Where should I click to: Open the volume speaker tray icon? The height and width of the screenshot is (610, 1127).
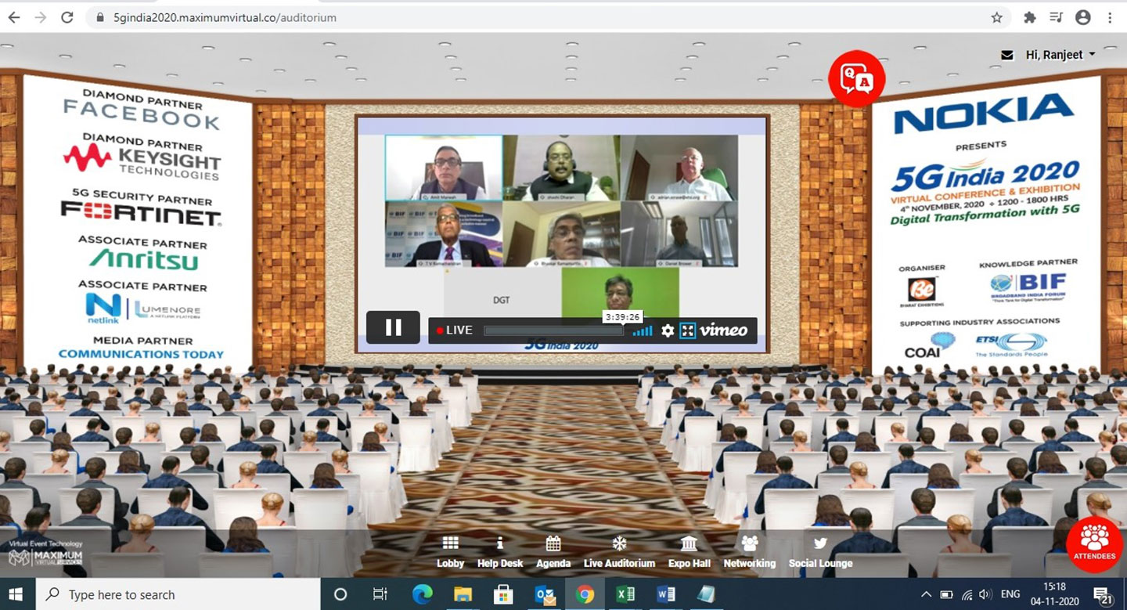pyautogui.click(x=986, y=594)
